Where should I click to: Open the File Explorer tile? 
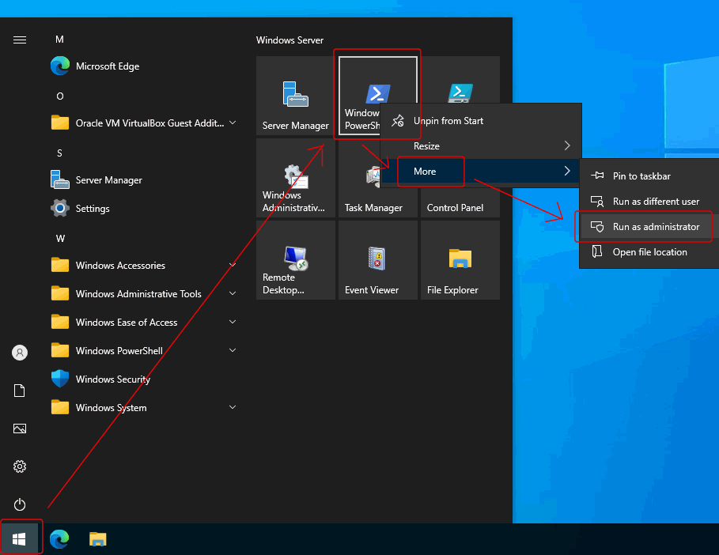coord(460,260)
